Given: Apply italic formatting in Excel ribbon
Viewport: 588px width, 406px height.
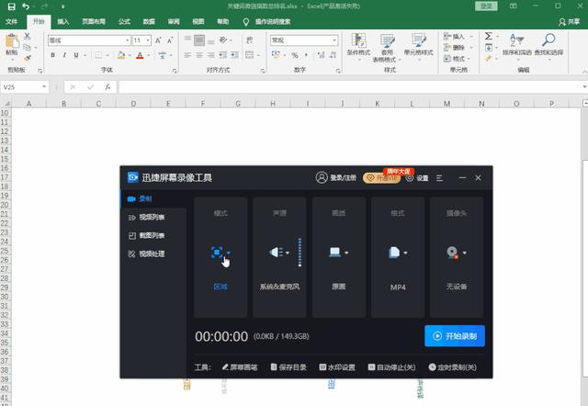Looking at the screenshot, I should 64,55.
